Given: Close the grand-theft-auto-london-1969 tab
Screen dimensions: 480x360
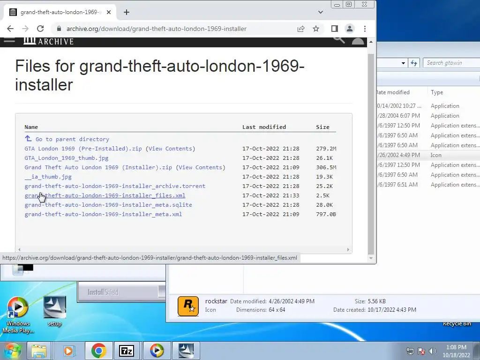Looking at the screenshot, I should coord(109,12).
